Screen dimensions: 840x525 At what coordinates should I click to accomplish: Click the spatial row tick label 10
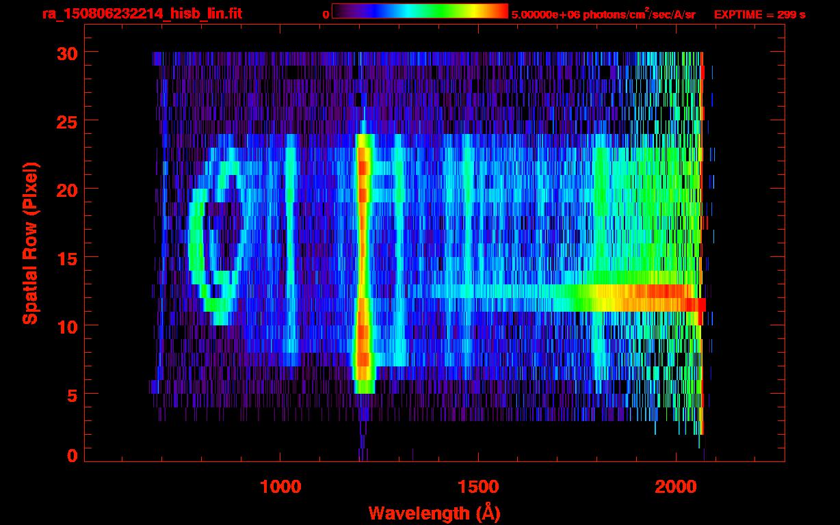click(x=67, y=326)
